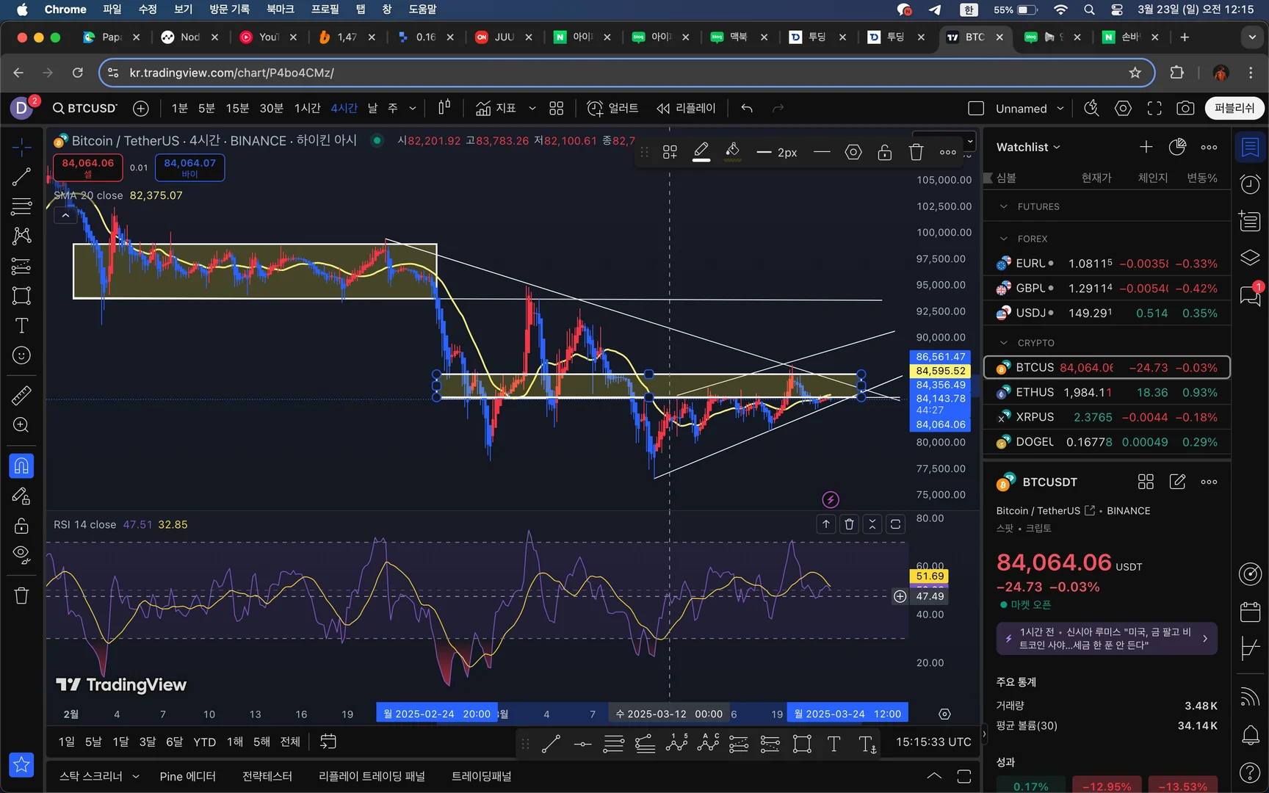The image size is (1269, 793).
Task: Select the 1시간 timeframe button
Action: coord(307,108)
